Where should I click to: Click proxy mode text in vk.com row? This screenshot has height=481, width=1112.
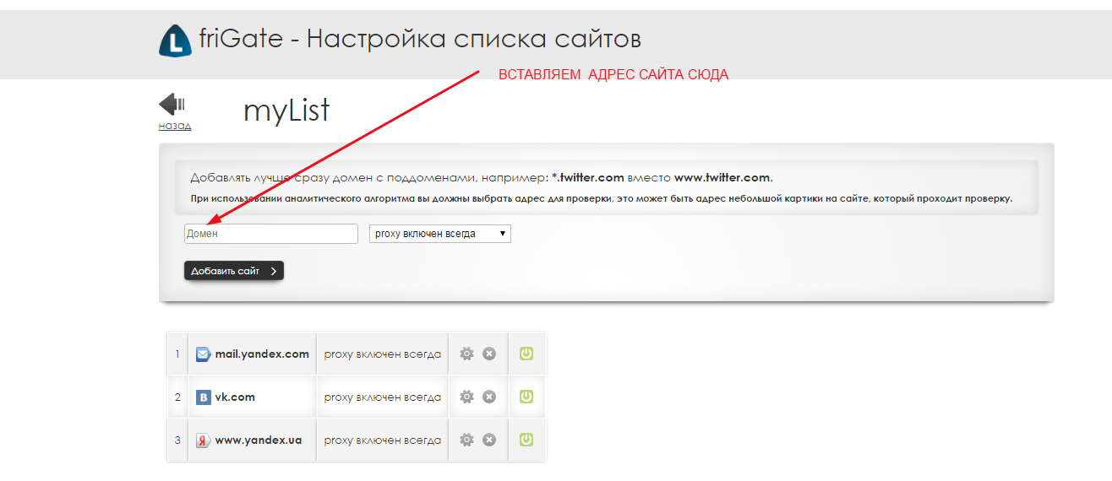383,397
